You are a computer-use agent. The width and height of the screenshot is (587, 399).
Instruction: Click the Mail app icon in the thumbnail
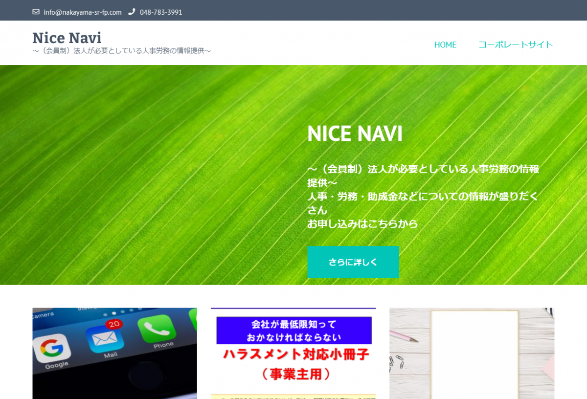click(104, 338)
